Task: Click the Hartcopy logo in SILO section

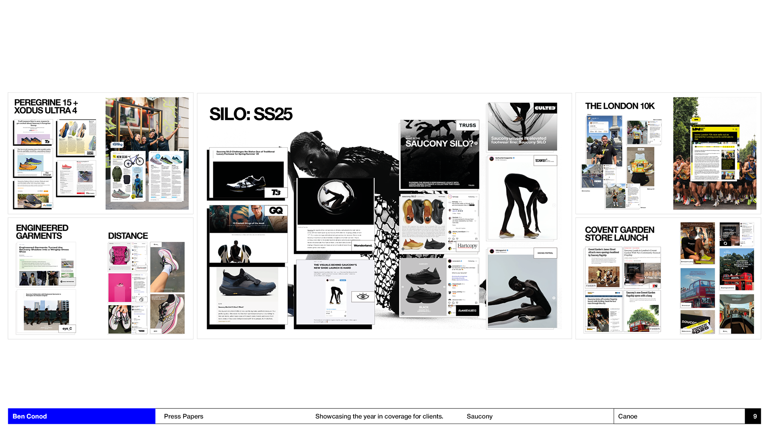Action: tap(467, 246)
